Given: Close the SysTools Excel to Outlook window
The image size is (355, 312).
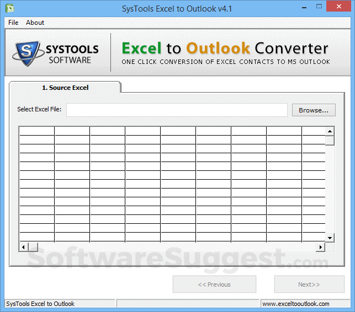Looking at the screenshot, I should (338, 6).
